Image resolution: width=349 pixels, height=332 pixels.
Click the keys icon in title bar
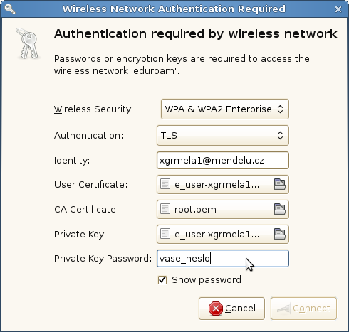pos(10,9)
